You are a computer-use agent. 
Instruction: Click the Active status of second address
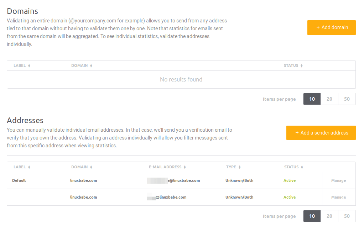pyautogui.click(x=290, y=197)
